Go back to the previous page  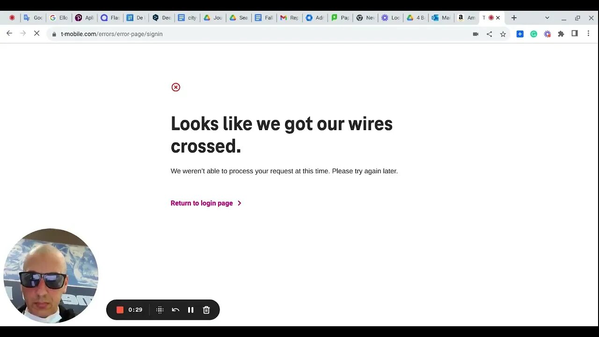[9, 34]
